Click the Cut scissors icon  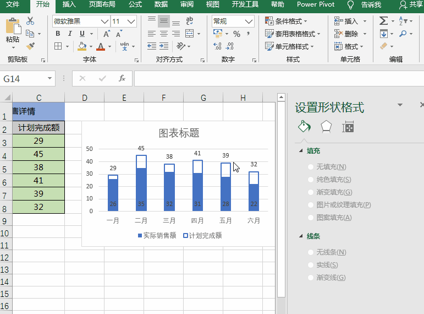[30, 21]
